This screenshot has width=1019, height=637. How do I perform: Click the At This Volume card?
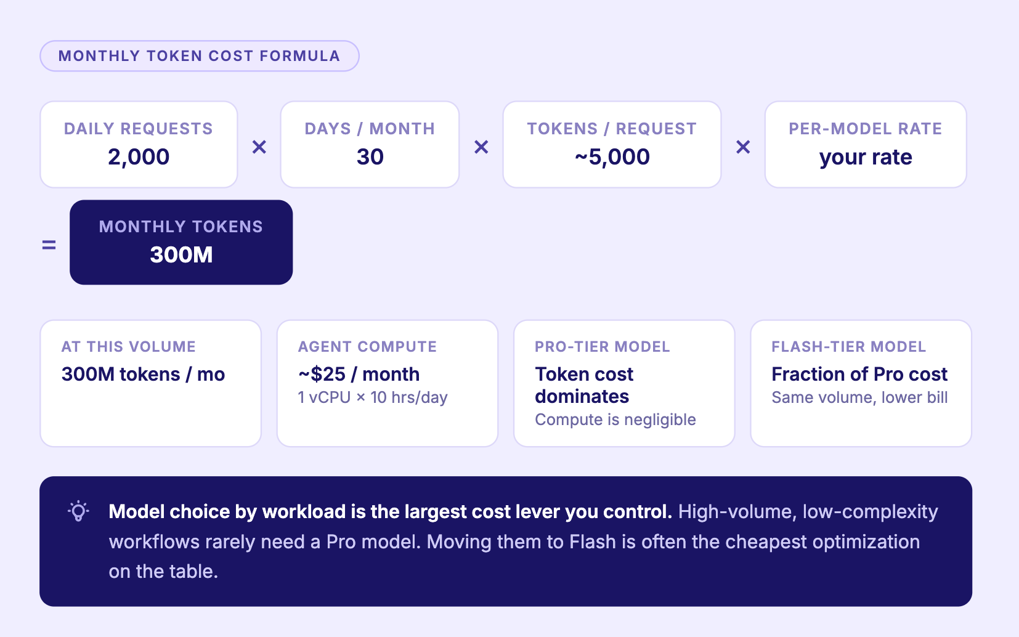coord(151,383)
